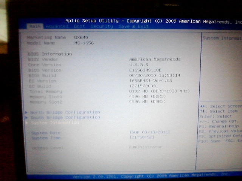Click the Select Item key hint

click(x=219, y=111)
